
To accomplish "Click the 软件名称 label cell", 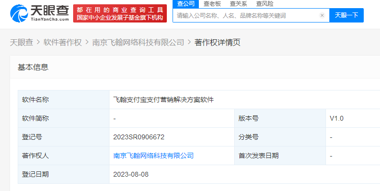I will point(64,100).
